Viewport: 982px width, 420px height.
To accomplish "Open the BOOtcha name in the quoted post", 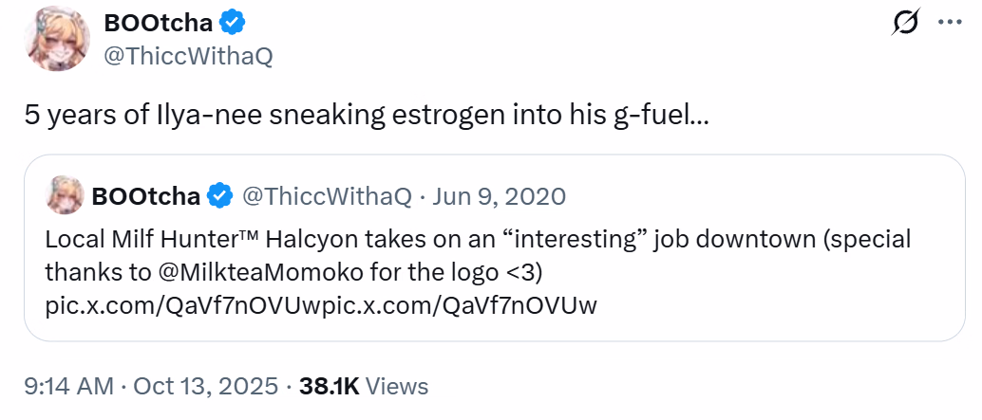I will click(x=147, y=196).
